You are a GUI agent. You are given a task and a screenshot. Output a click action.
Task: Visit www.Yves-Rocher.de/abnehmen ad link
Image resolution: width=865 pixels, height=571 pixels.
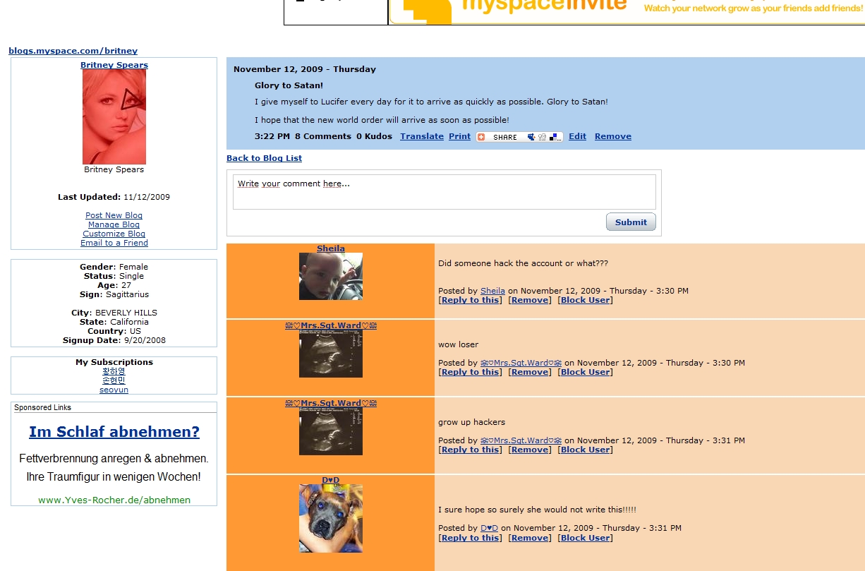(114, 500)
